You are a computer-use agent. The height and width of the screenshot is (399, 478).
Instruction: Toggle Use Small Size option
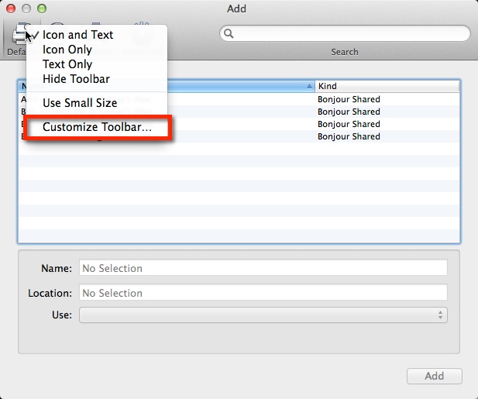(x=80, y=103)
